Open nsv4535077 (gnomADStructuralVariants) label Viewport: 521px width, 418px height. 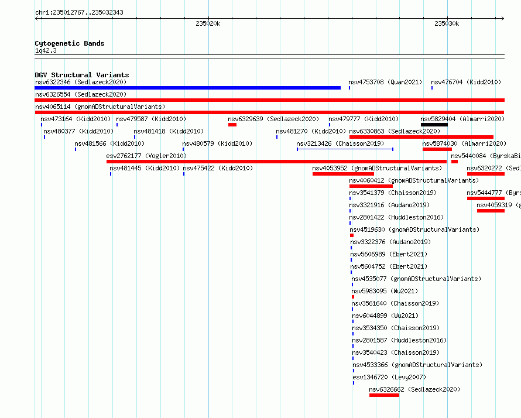[416, 279]
